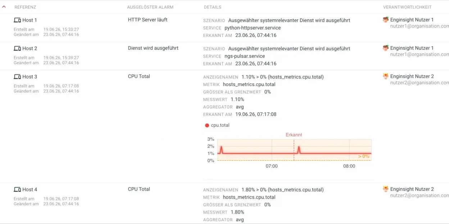Click the Host 4 device icon
Screen dimensions: 449x224
[17, 190]
